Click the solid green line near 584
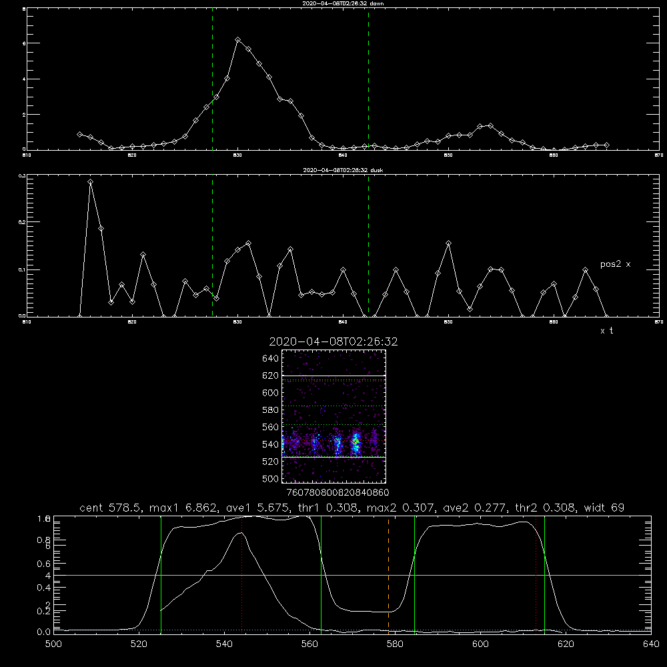This screenshot has width=667, height=667. [414, 574]
